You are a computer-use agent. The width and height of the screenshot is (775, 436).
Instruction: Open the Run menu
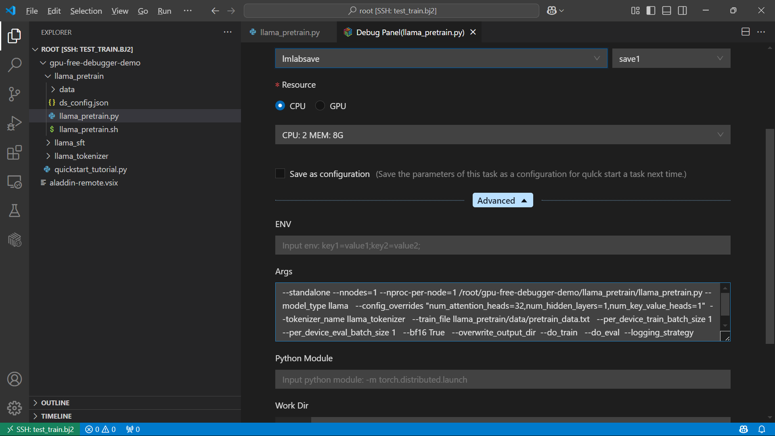point(164,11)
